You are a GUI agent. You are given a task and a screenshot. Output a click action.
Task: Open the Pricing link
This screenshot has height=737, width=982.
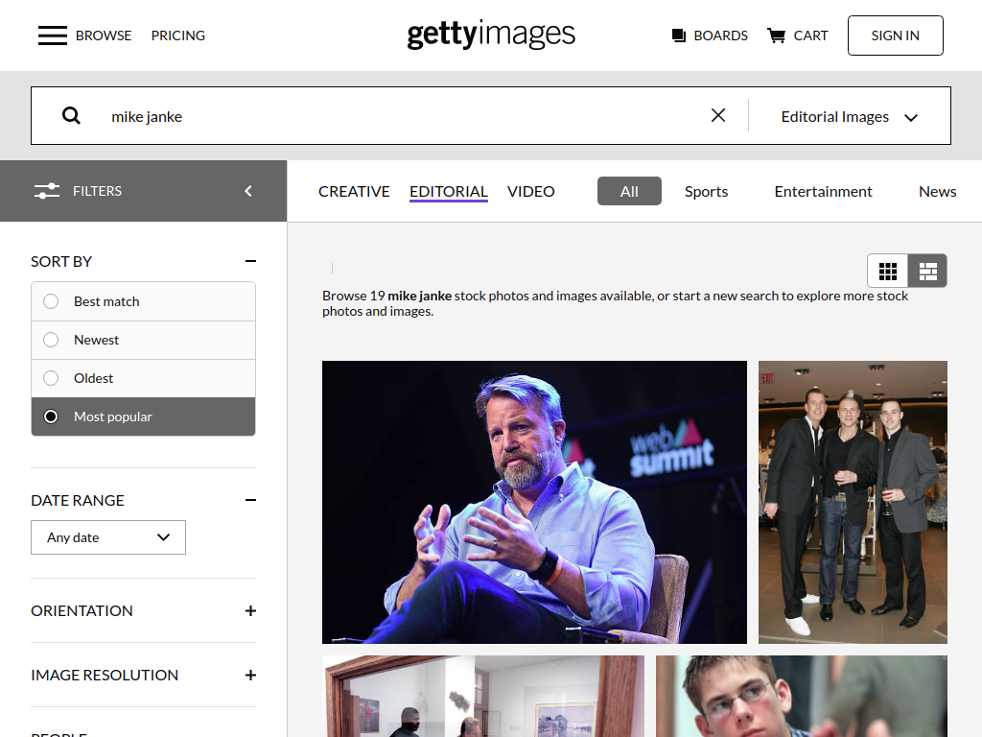click(177, 36)
